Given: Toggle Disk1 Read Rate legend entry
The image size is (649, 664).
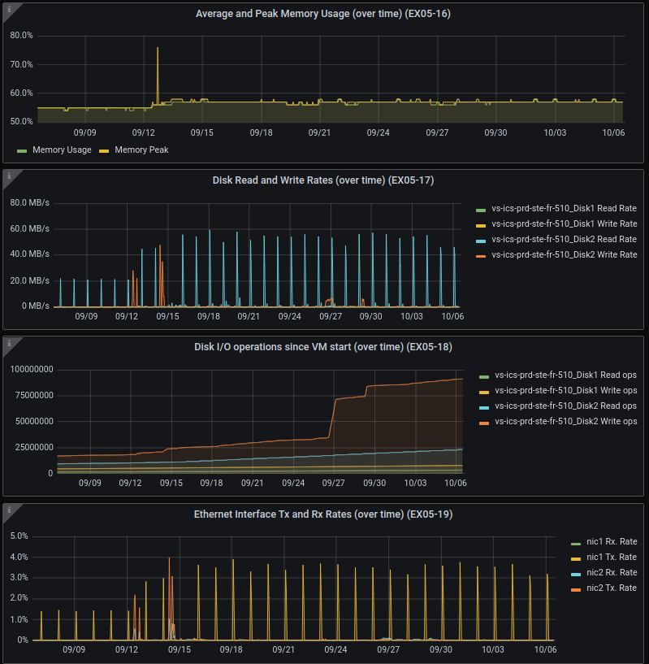Looking at the screenshot, I should [x=564, y=210].
